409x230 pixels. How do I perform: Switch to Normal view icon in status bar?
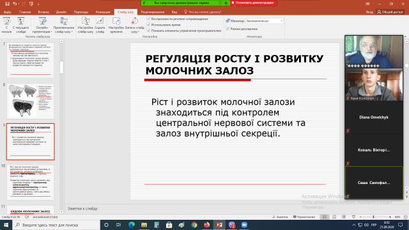(325, 217)
